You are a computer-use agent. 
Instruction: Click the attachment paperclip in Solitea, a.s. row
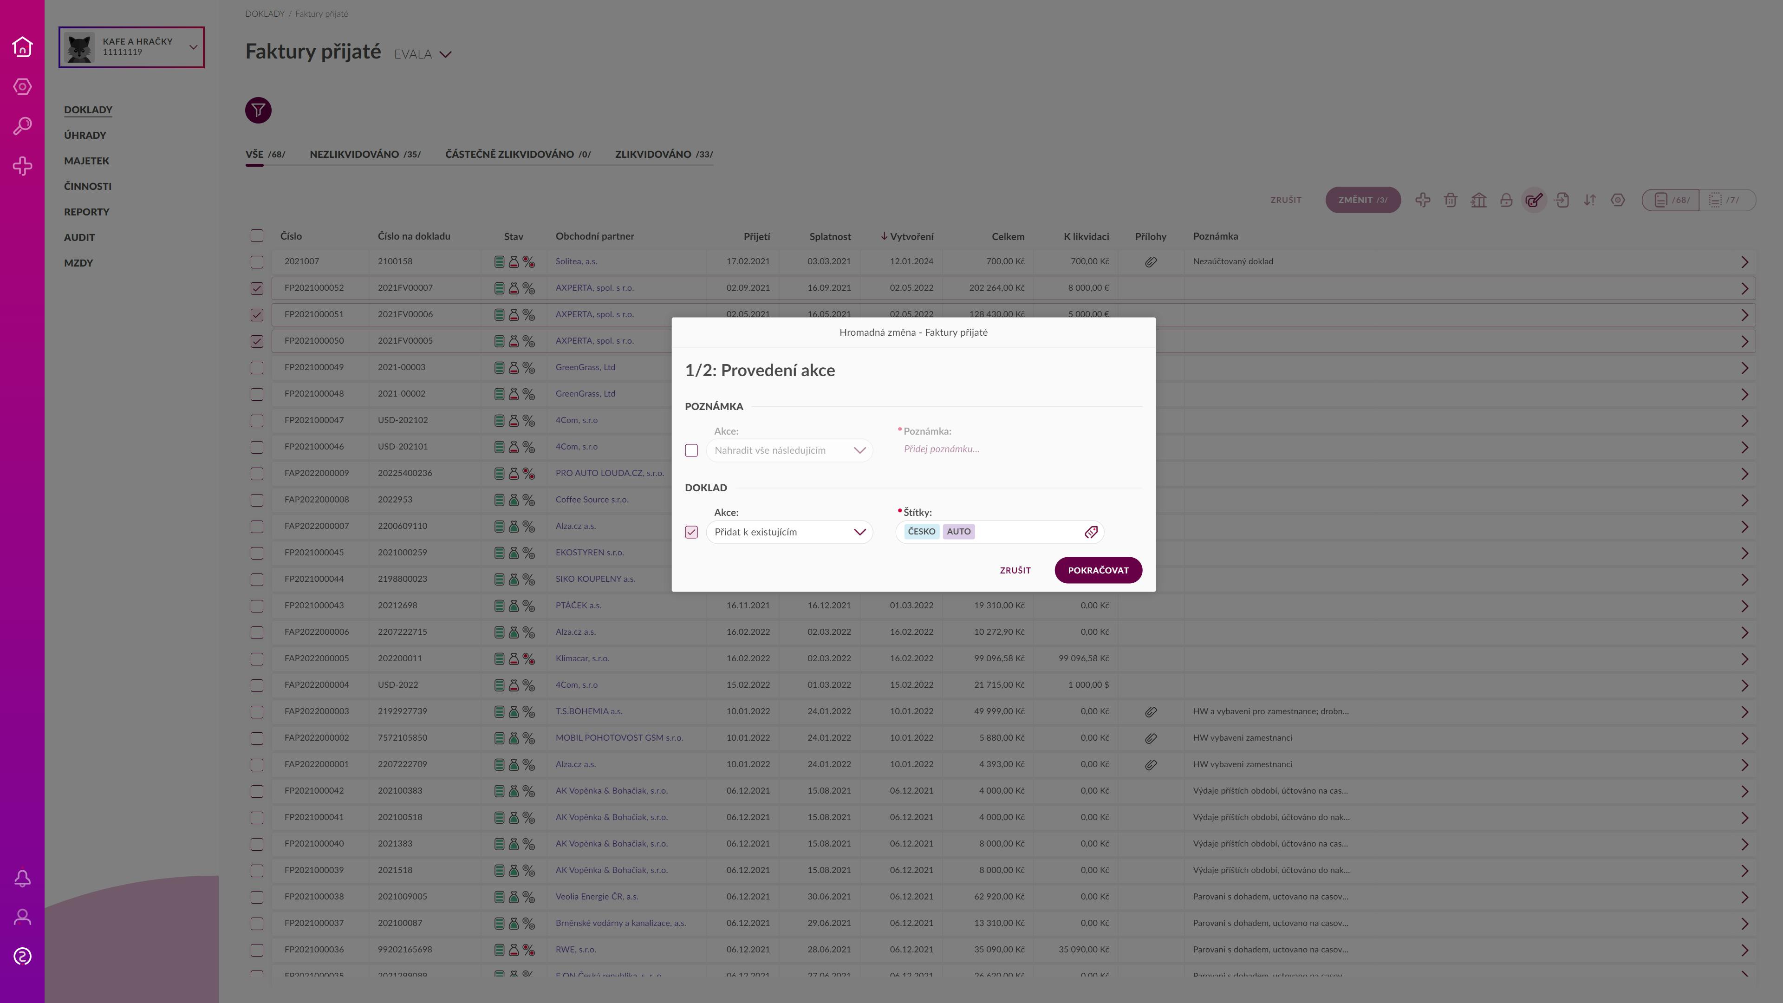tap(1151, 262)
